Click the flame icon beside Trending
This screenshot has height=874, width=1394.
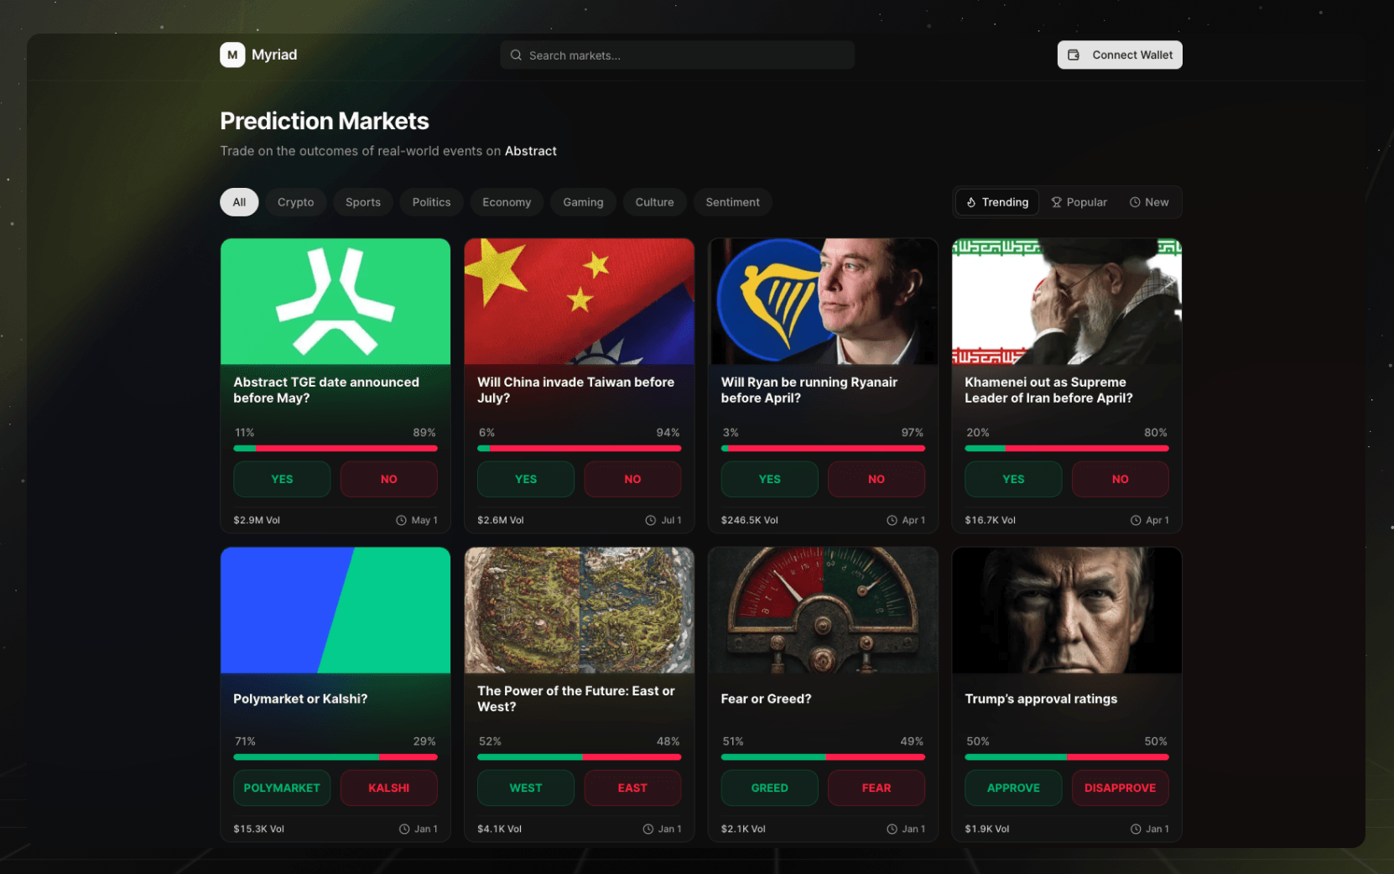pyautogui.click(x=971, y=202)
